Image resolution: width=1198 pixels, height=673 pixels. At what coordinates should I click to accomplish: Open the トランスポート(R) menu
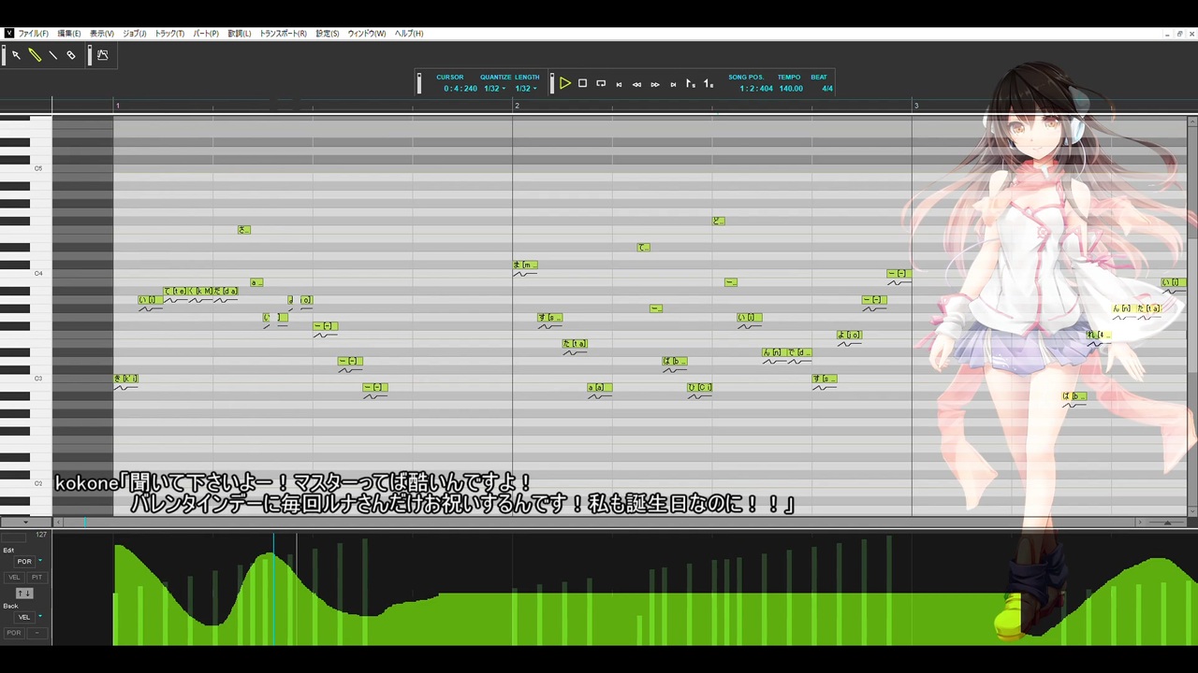point(284,34)
